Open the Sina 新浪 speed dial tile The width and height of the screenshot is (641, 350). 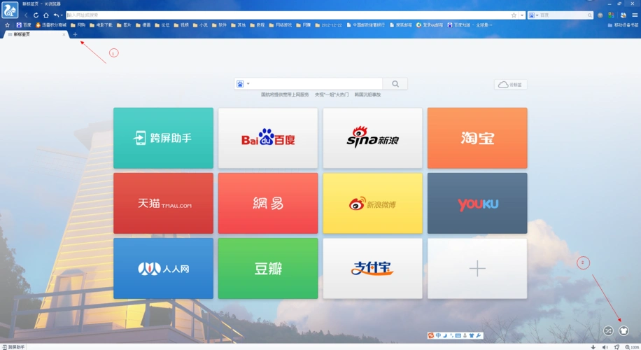[x=373, y=138]
